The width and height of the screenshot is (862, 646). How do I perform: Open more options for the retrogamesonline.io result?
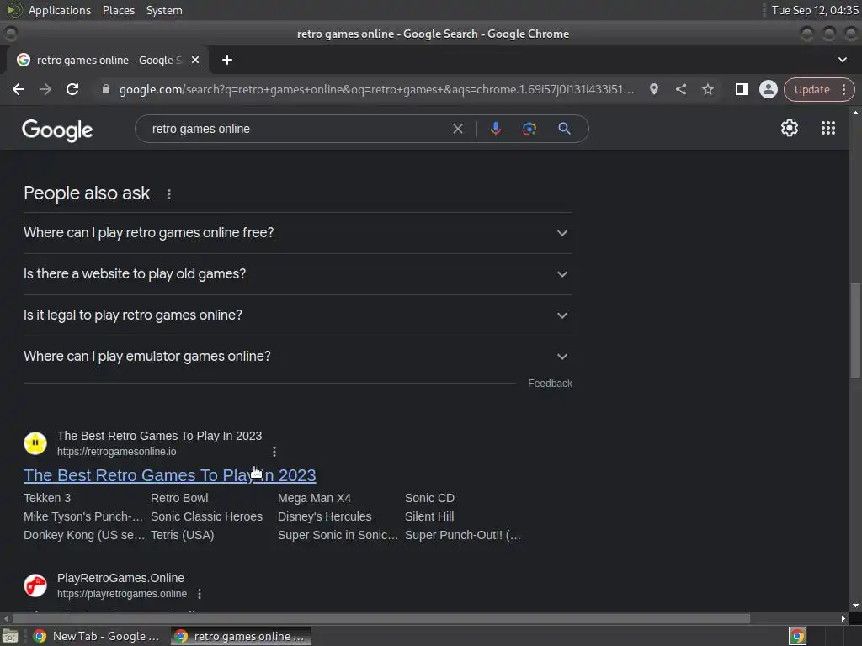click(x=274, y=452)
